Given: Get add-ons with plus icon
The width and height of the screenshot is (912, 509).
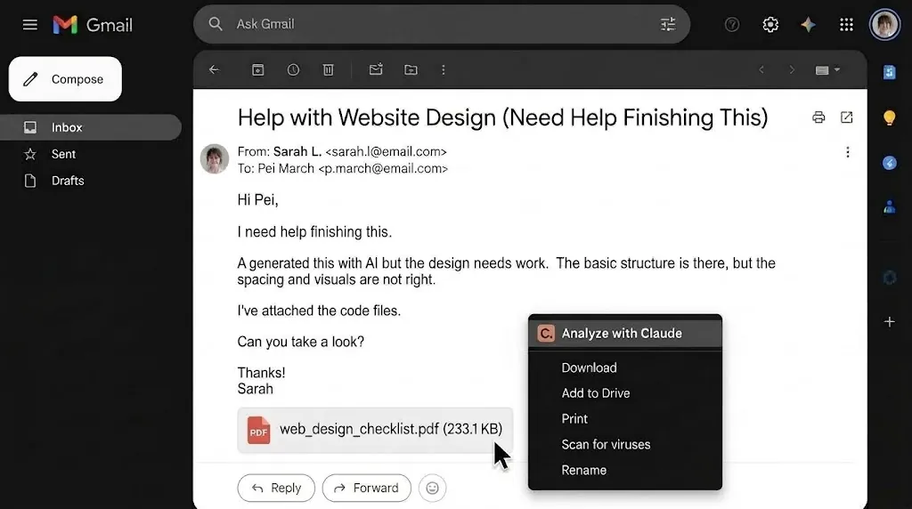Looking at the screenshot, I should tap(890, 321).
